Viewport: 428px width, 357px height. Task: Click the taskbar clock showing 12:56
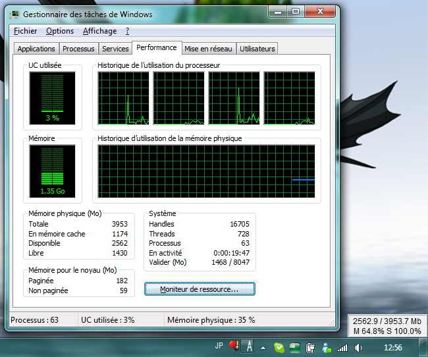[x=392, y=347]
